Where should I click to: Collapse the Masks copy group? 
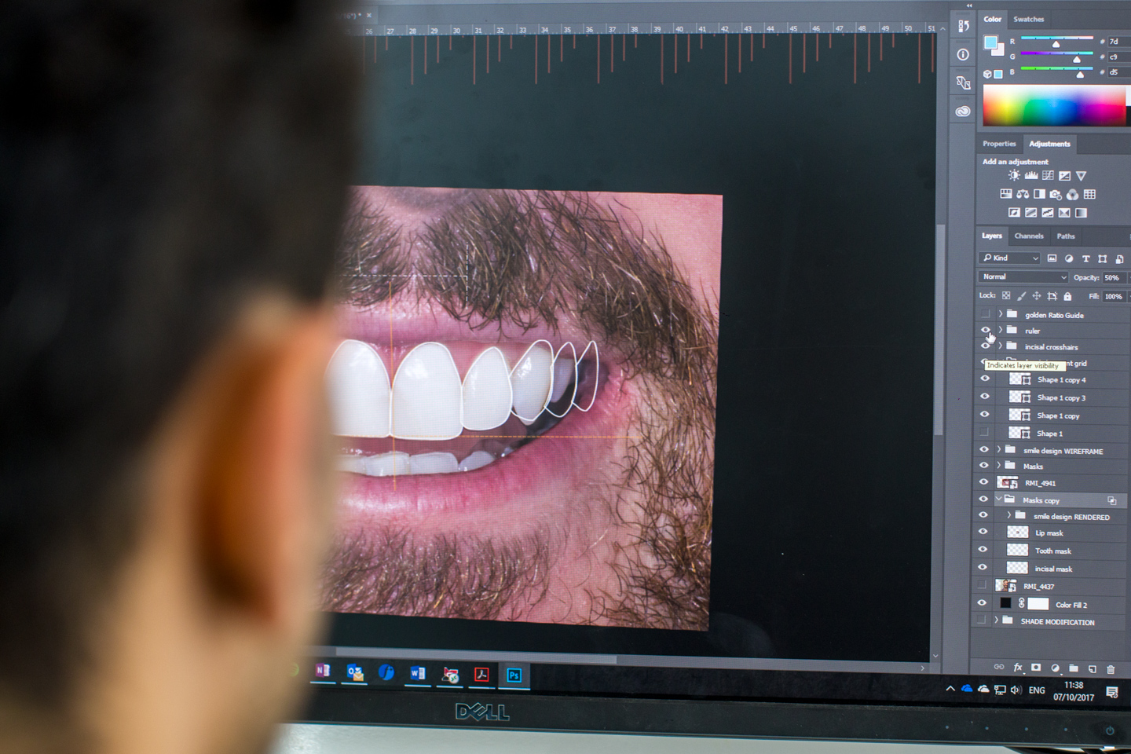point(998,500)
